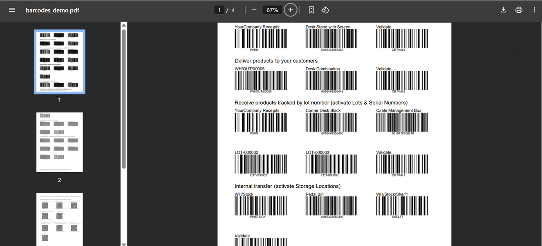Click the zoom in plus button
Image resolution: width=542 pixels, height=246 pixels.
pyautogui.click(x=291, y=10)
